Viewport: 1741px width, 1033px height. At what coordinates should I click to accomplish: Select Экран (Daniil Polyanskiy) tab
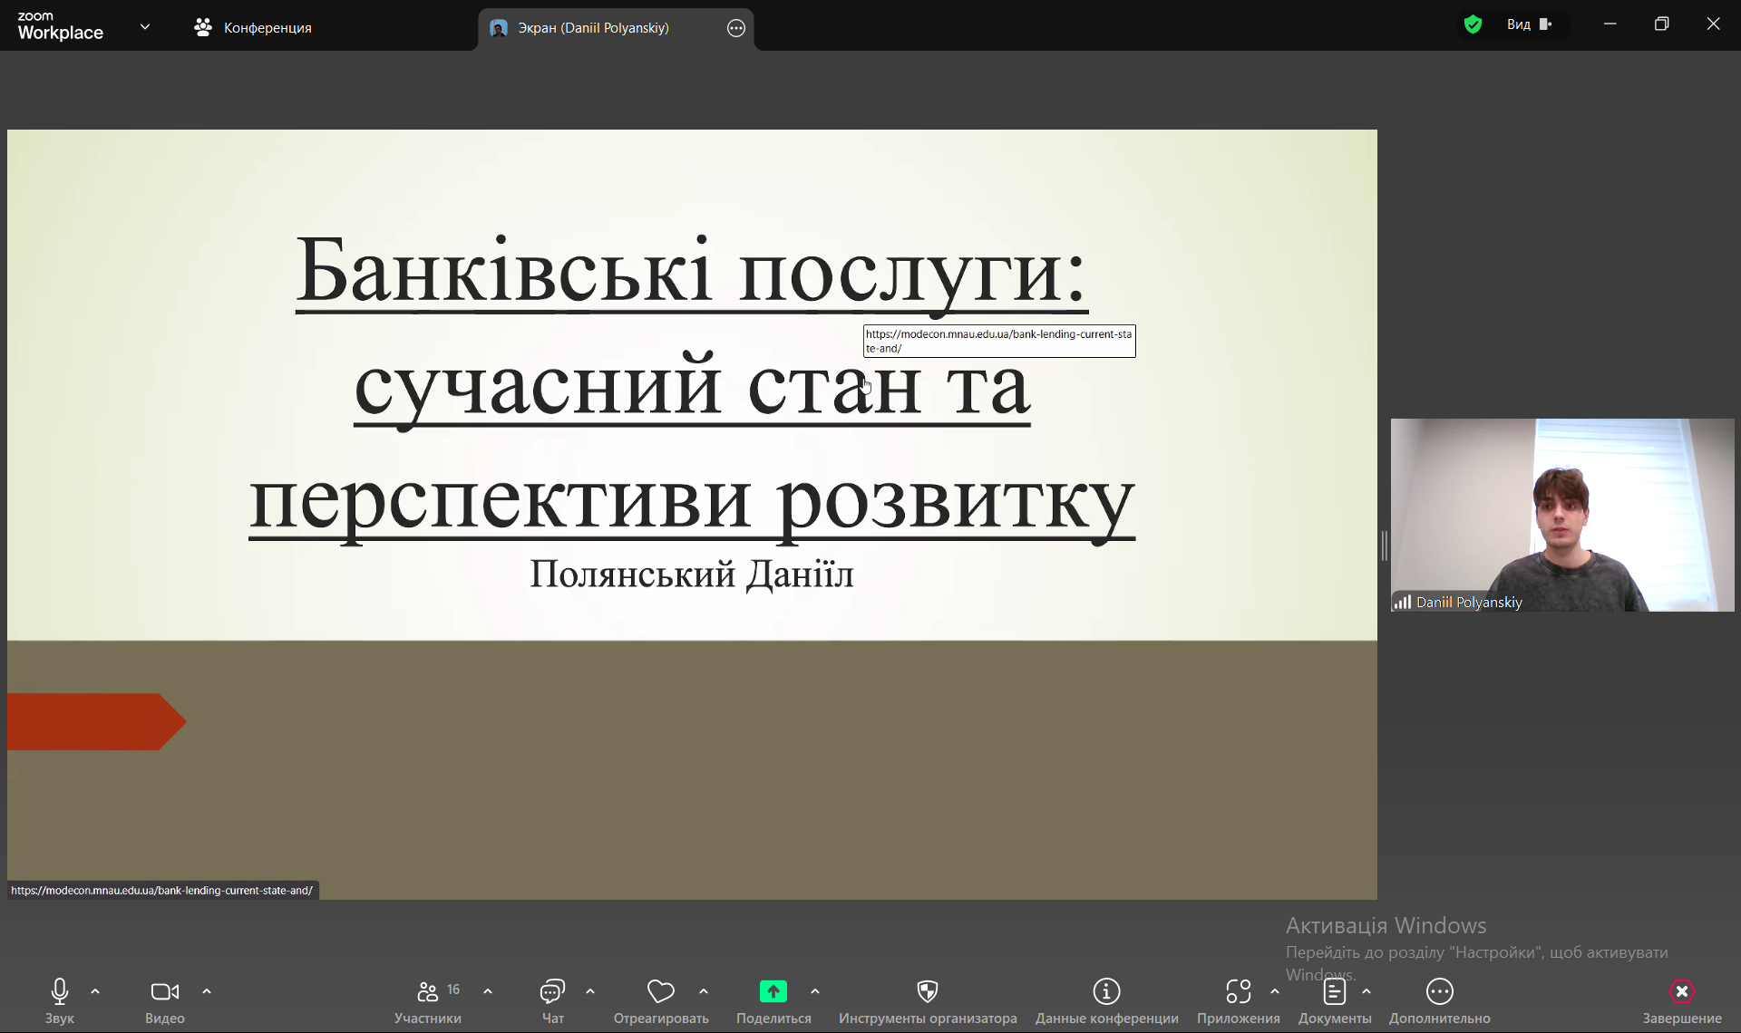[593, 28]
